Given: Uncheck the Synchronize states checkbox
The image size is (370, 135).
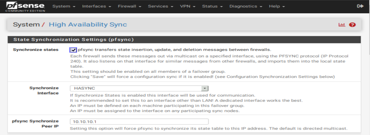Looking at the screenshot, I should 73,50.
